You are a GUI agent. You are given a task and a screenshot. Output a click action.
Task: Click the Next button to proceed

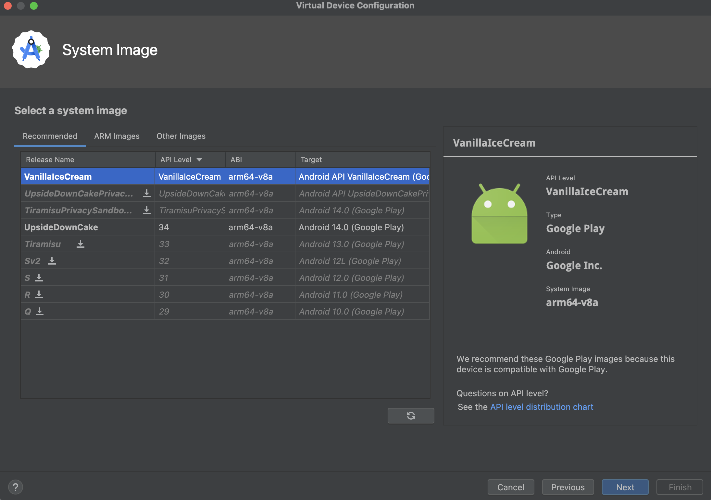(624, 485)
